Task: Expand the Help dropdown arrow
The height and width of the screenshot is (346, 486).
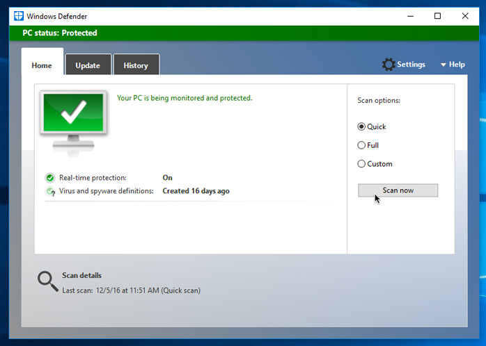Action: (443, 65)
